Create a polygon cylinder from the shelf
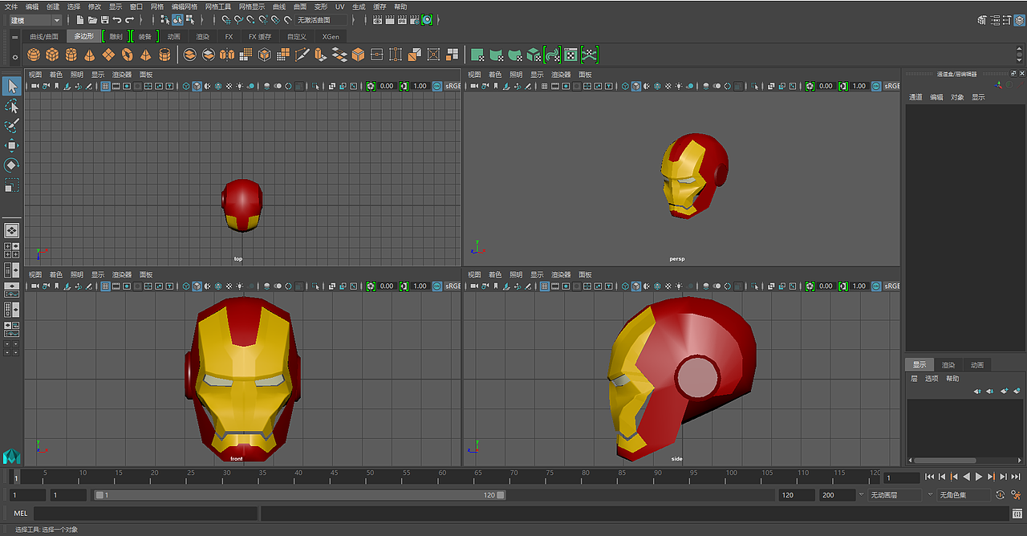The image size is (1027, 536). coord(71,55)
